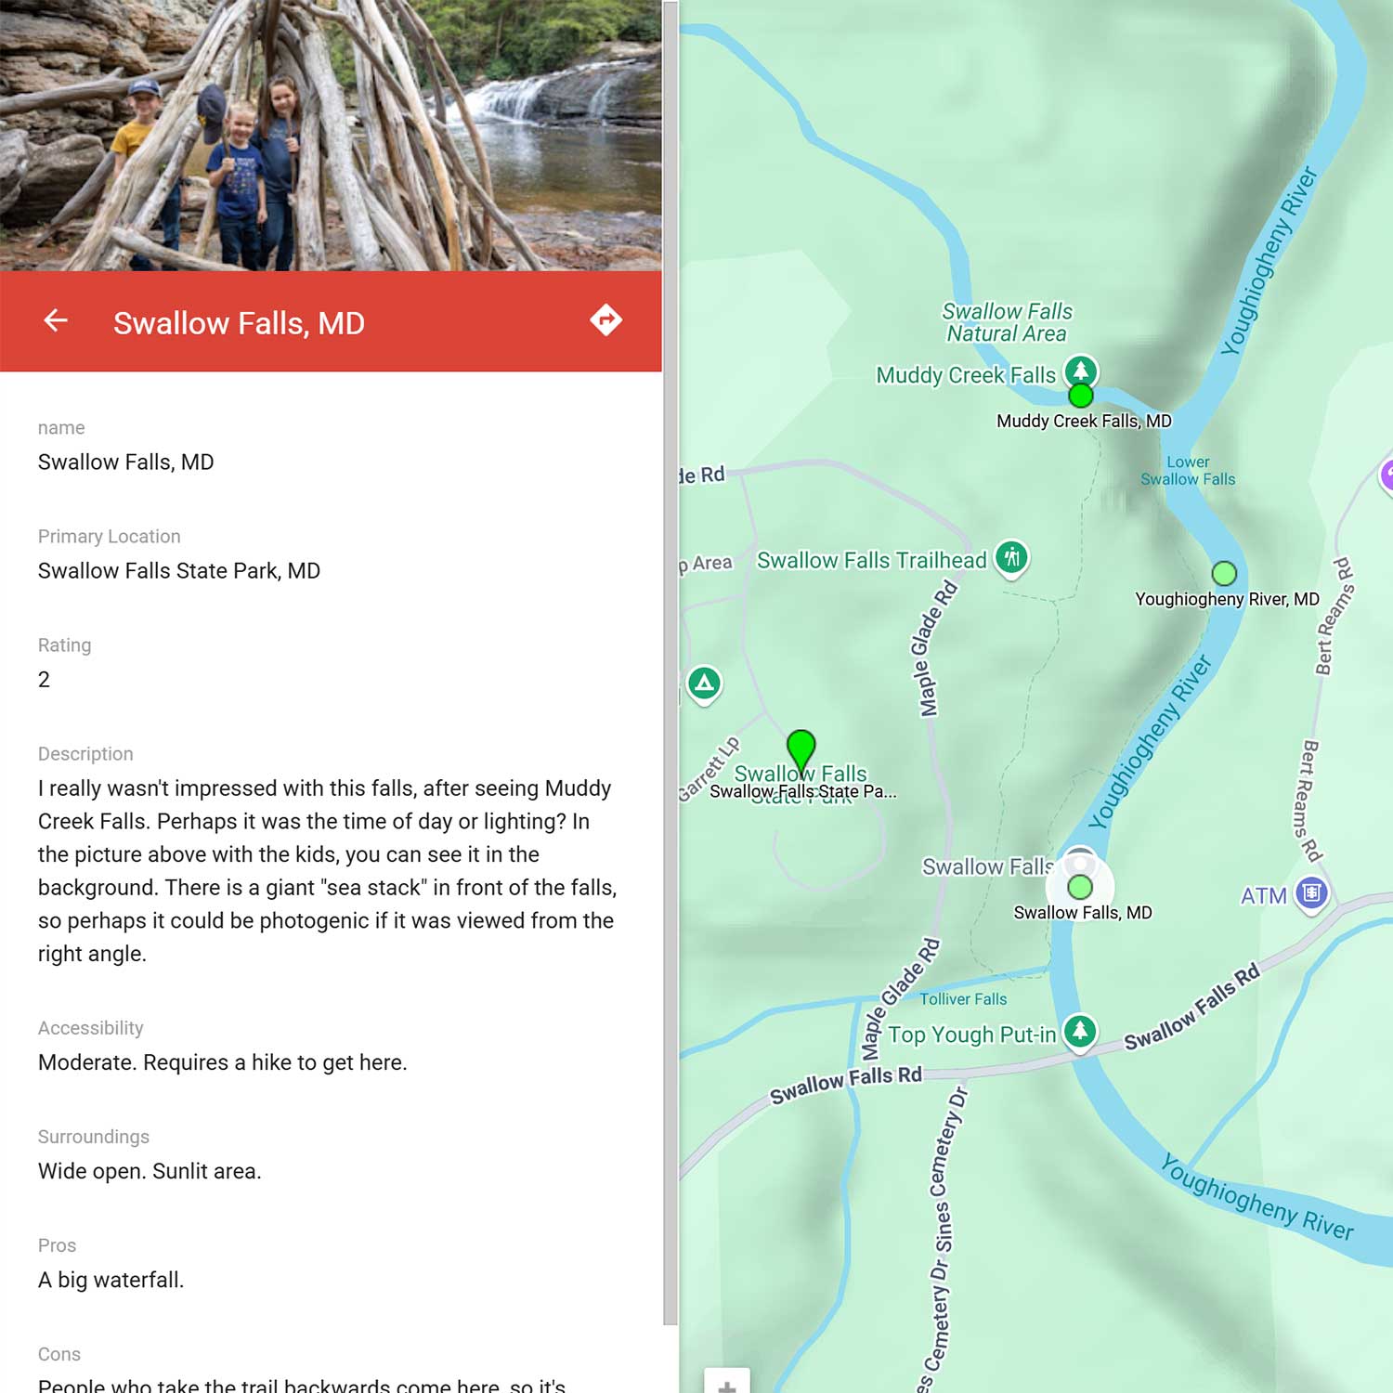Click the ATM marker icon
1393x1393 pixels.
[x=1311, y=894]
